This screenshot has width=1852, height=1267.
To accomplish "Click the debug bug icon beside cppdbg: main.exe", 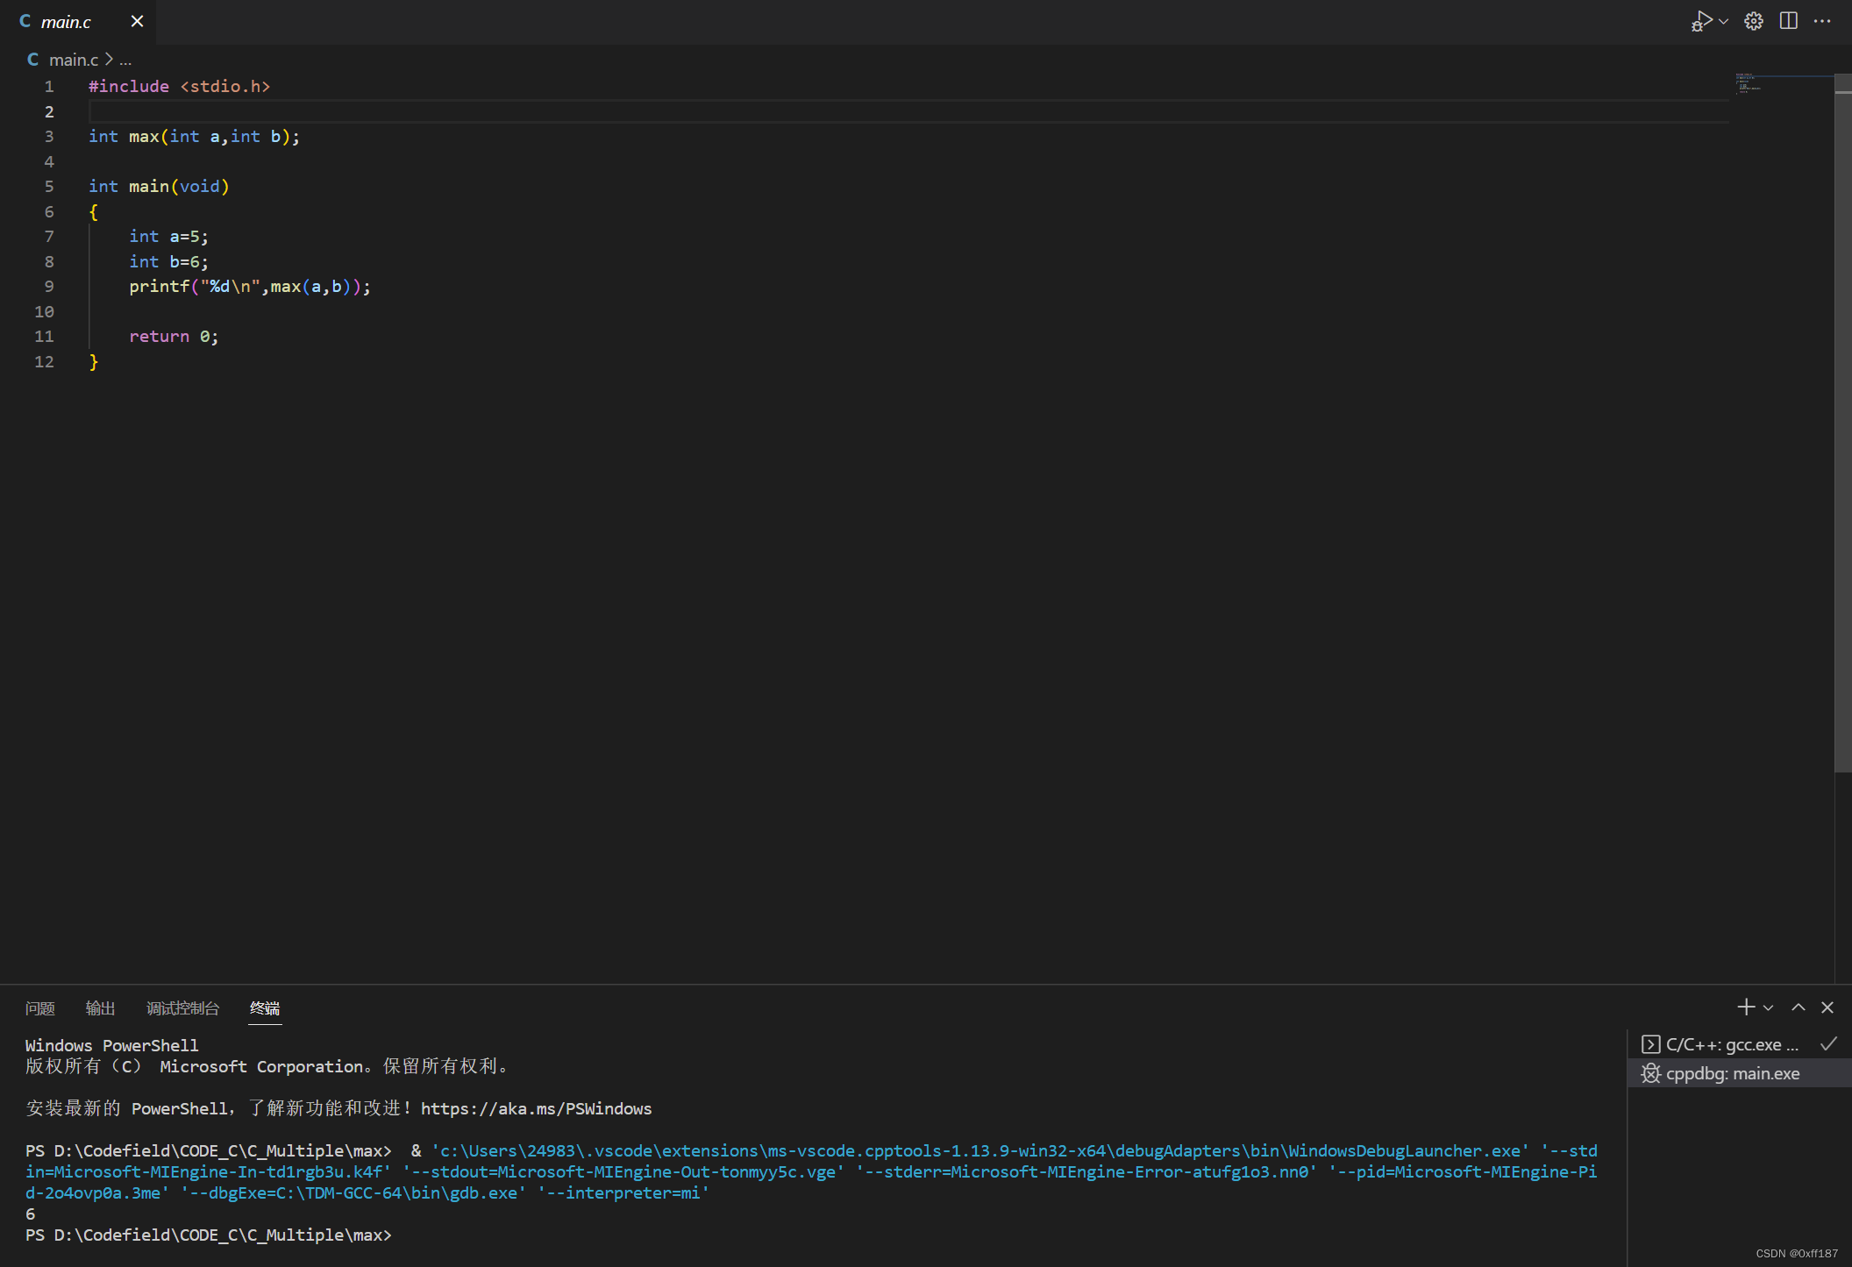I will pyautogui.click(x=1649, y=1073).
